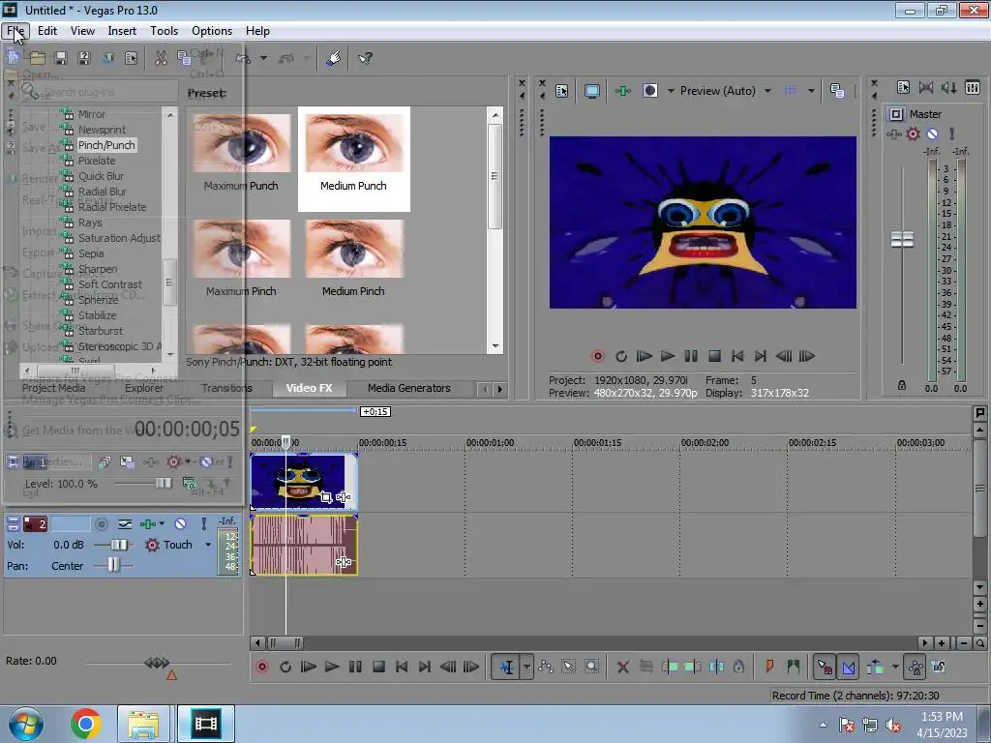
Task: Click the preset list scrollbar down arrow
Action: tap(495, 346)
